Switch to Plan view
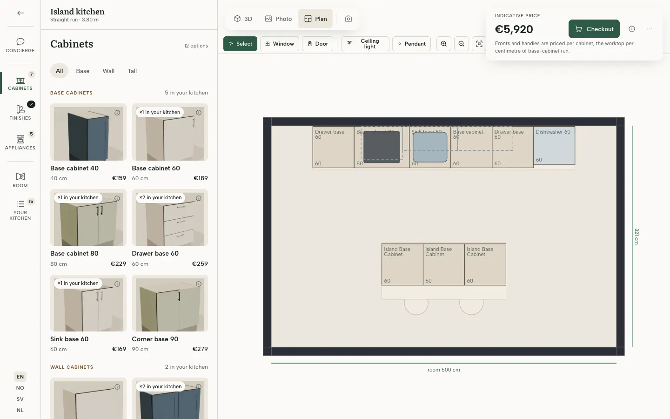This screenshot has width=670, height=419. point(315,19)
